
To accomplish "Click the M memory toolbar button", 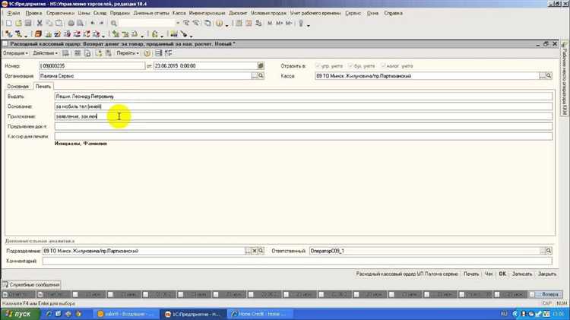I will [270, 24].
